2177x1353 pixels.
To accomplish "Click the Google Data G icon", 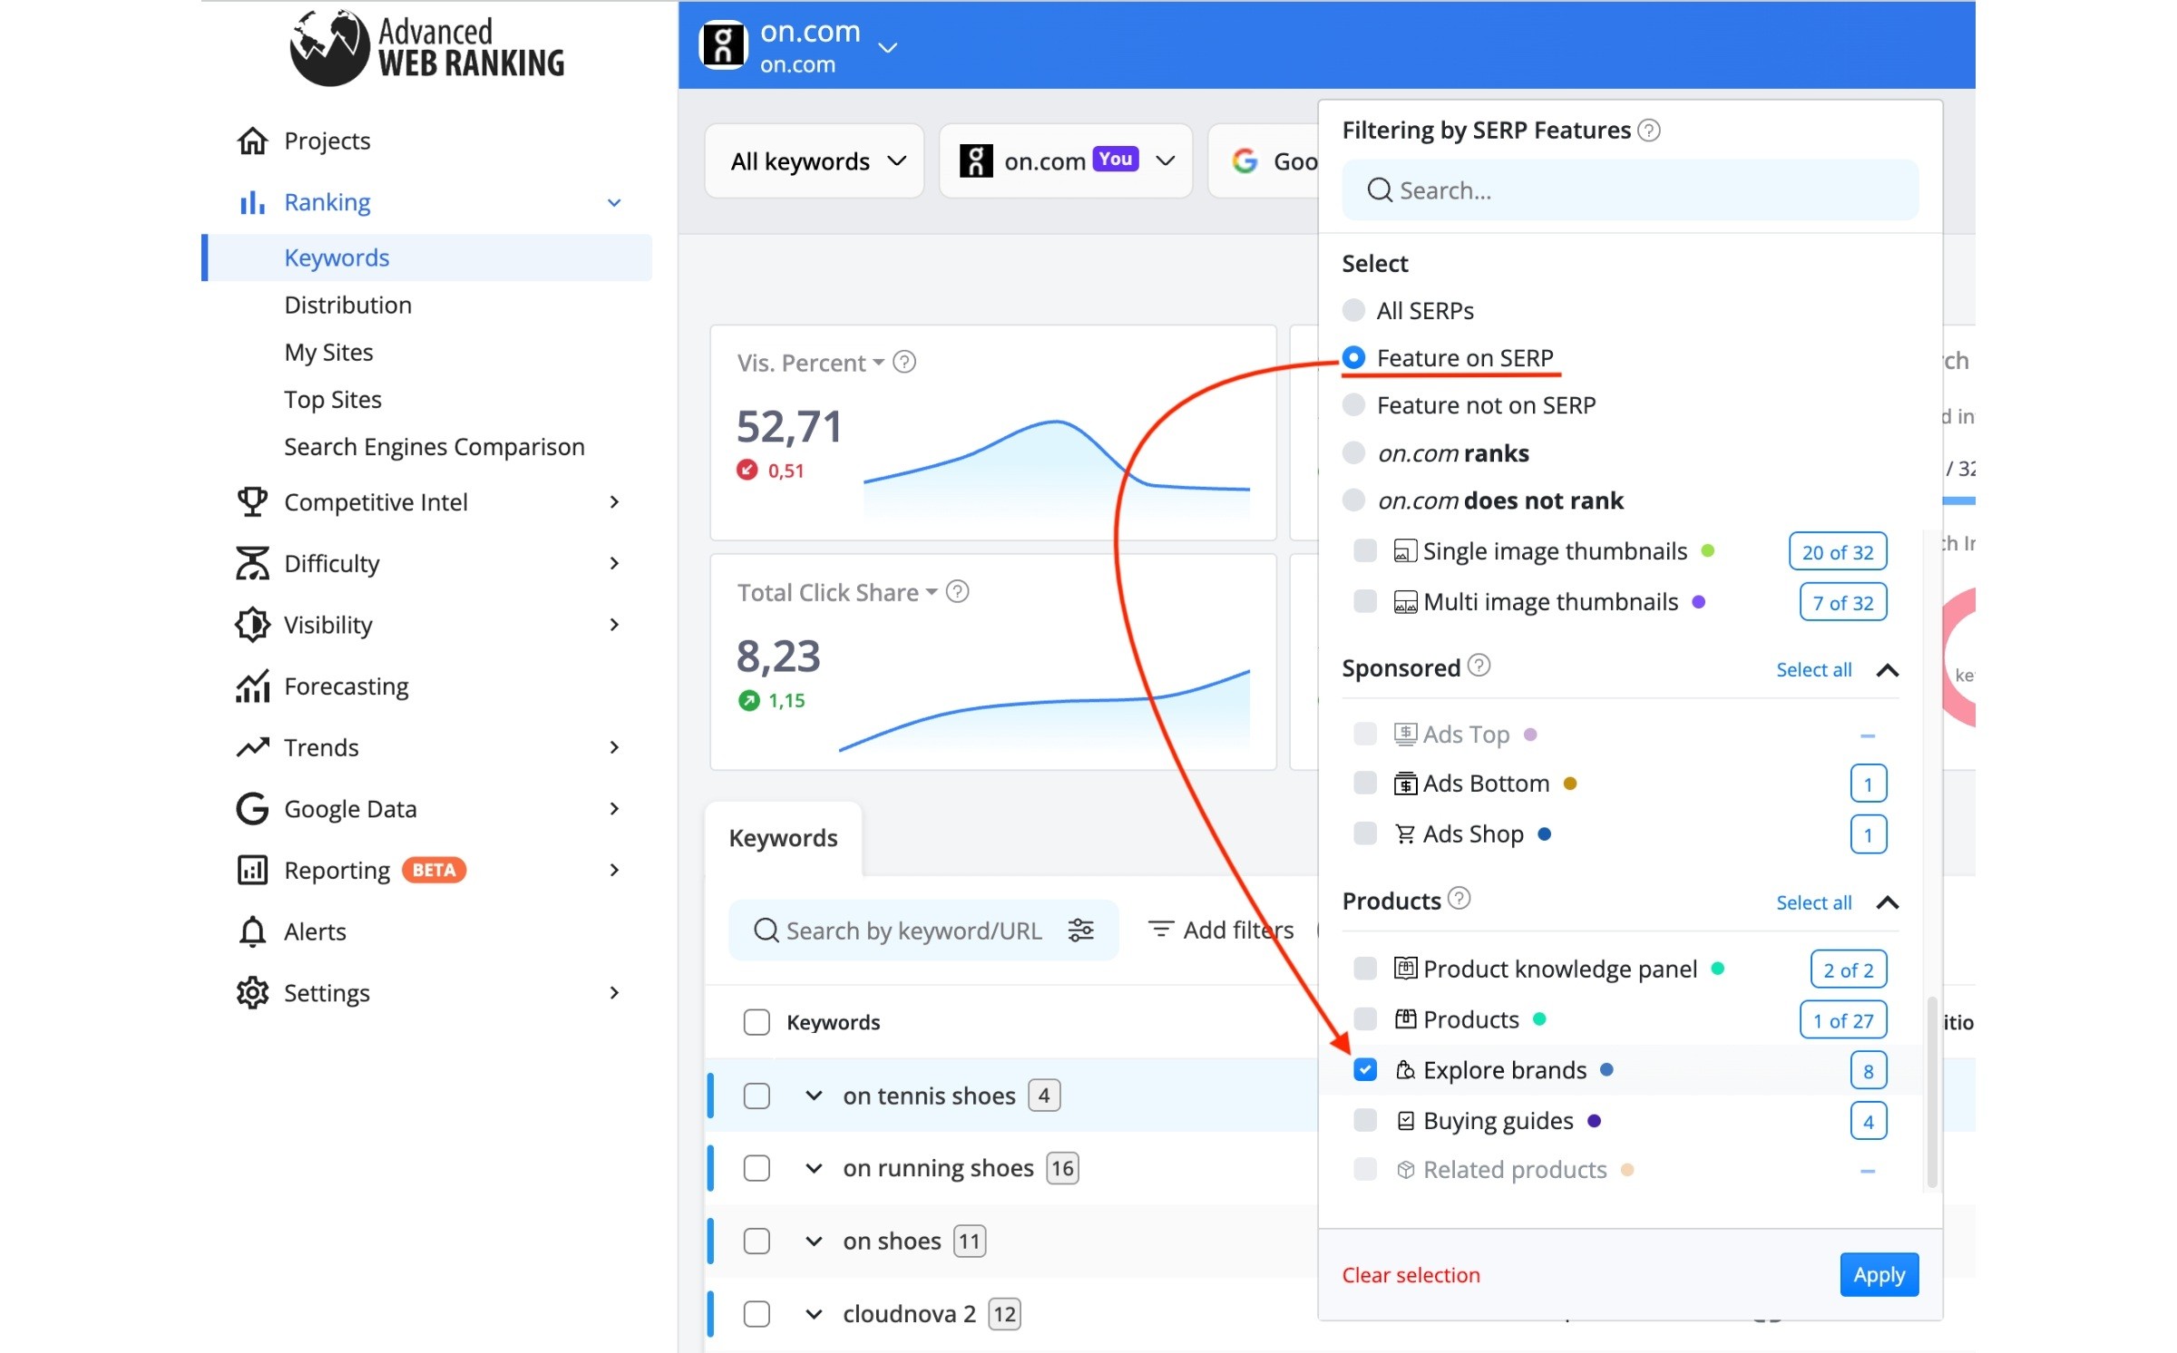I will tap(252, 809).
